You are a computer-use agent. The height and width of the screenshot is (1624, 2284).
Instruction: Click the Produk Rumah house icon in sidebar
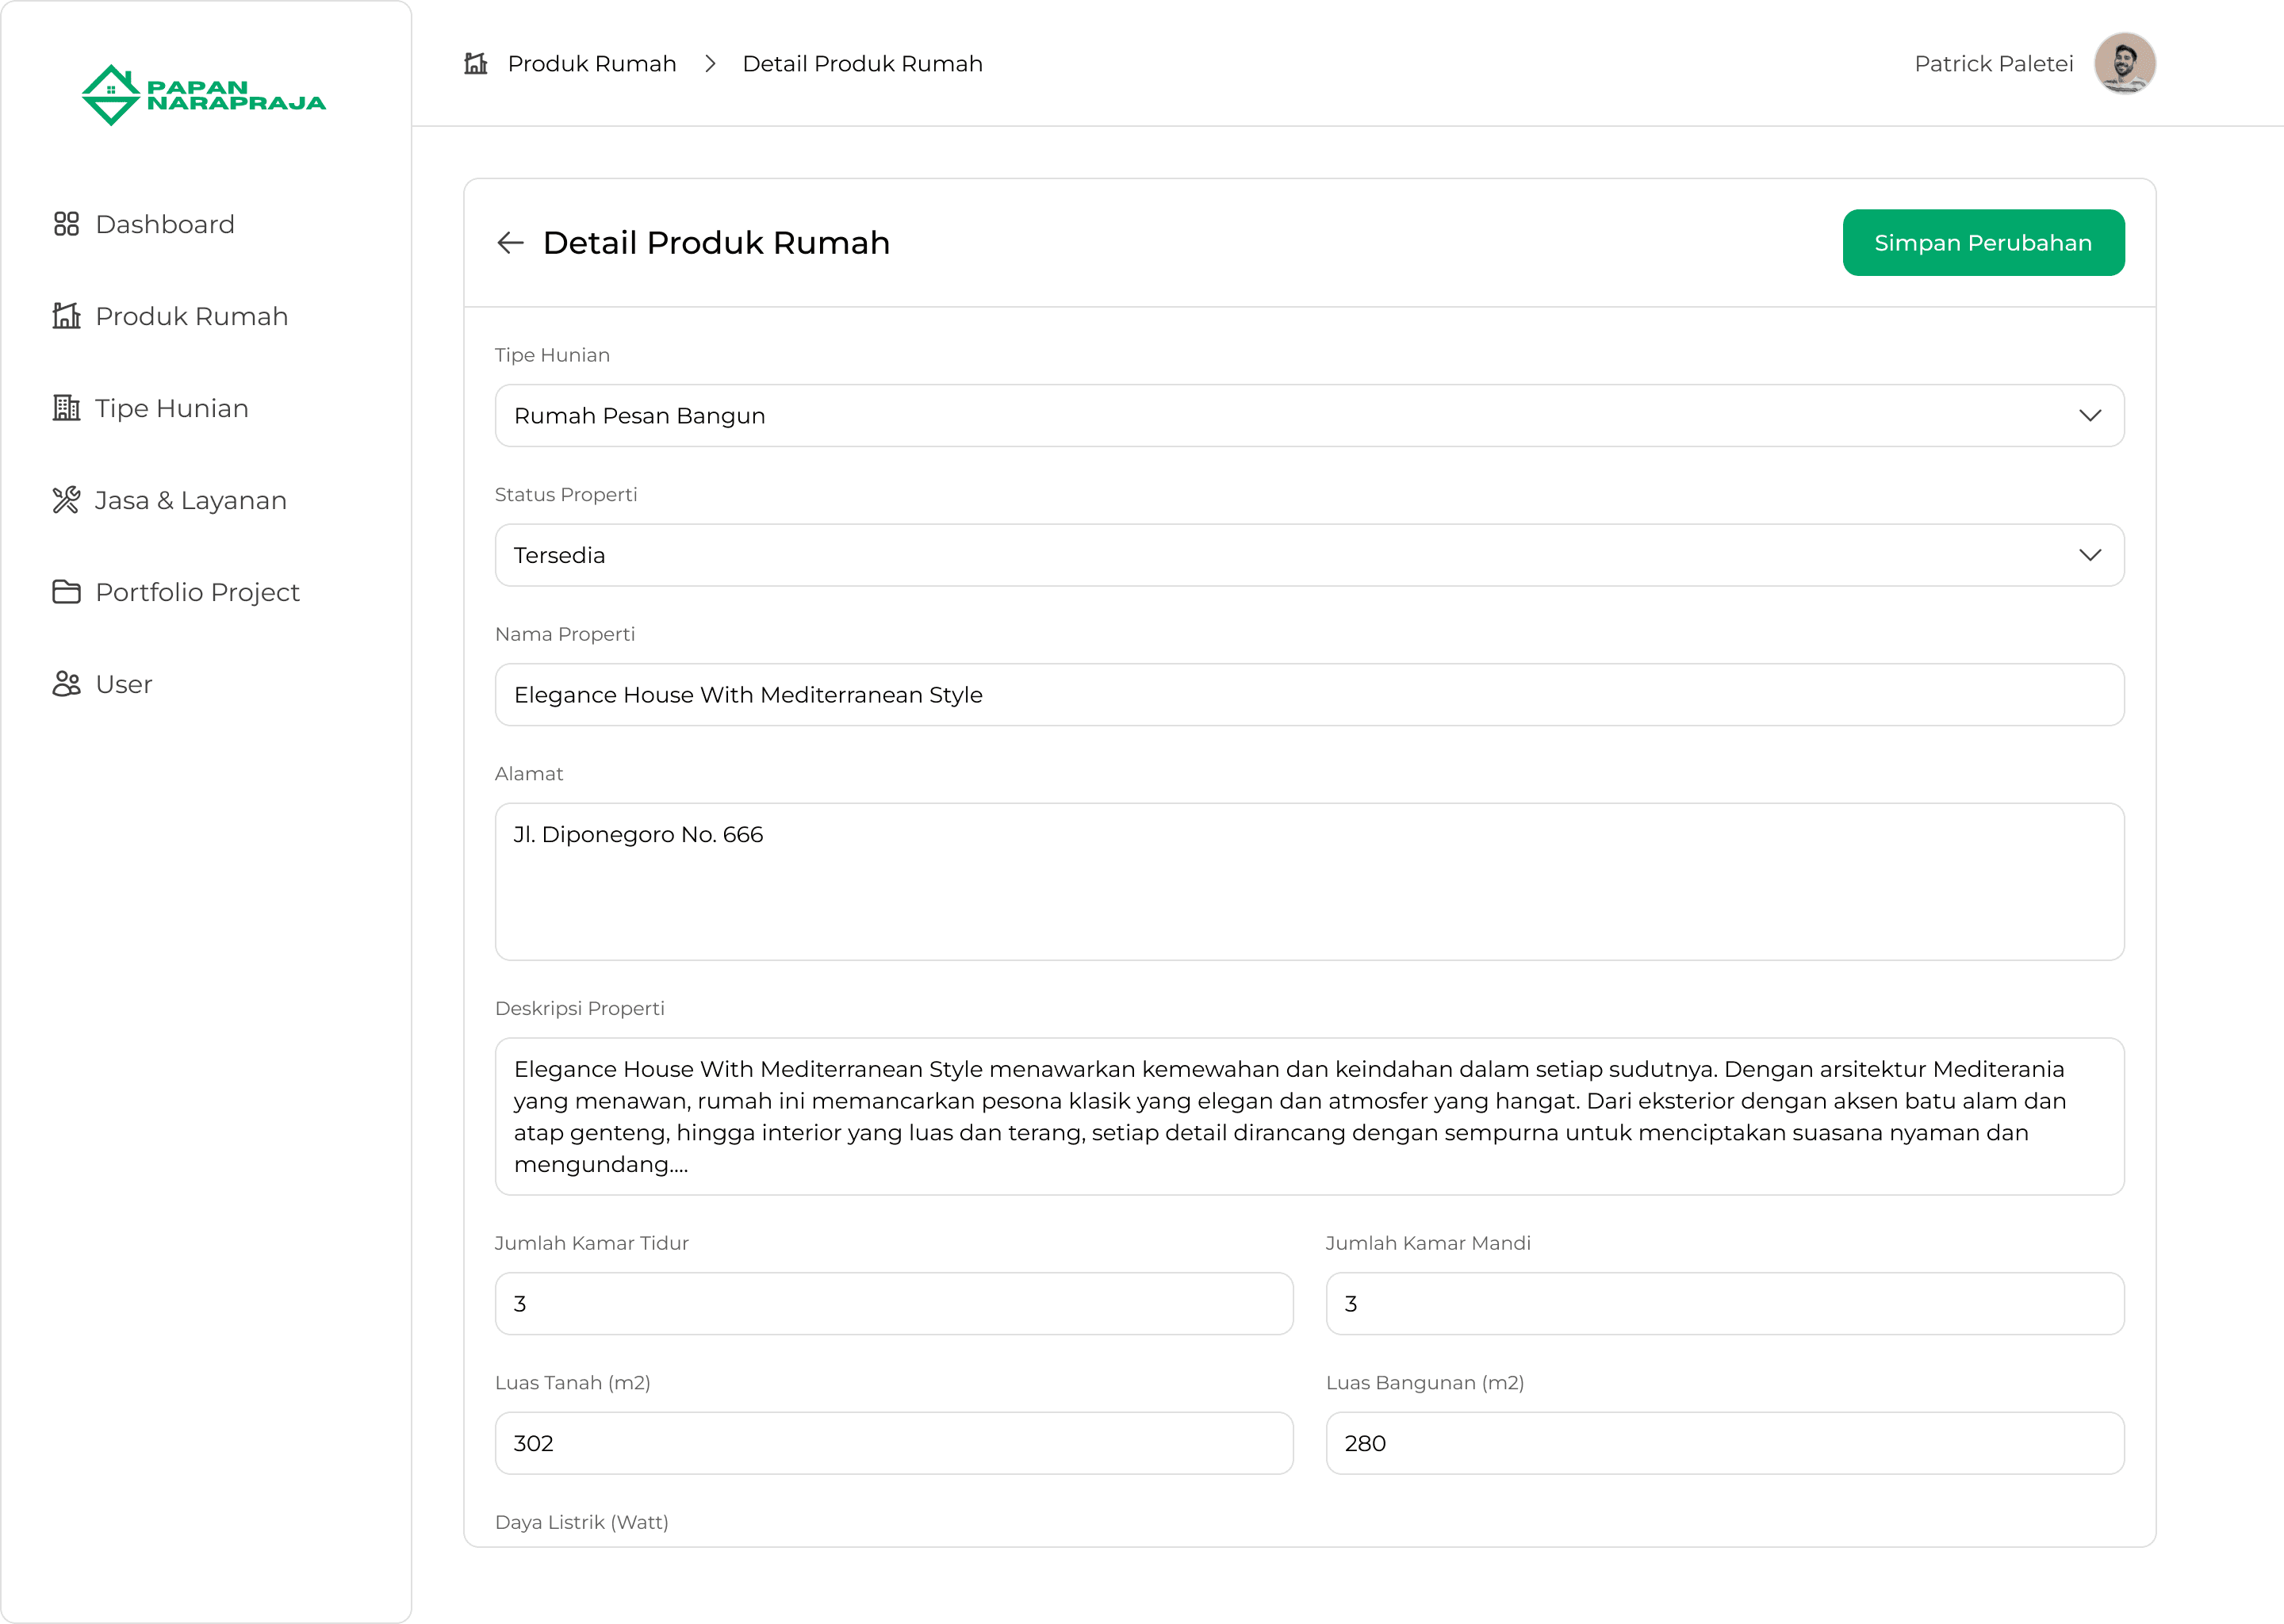pyautogui.click(x=66, y=316)
